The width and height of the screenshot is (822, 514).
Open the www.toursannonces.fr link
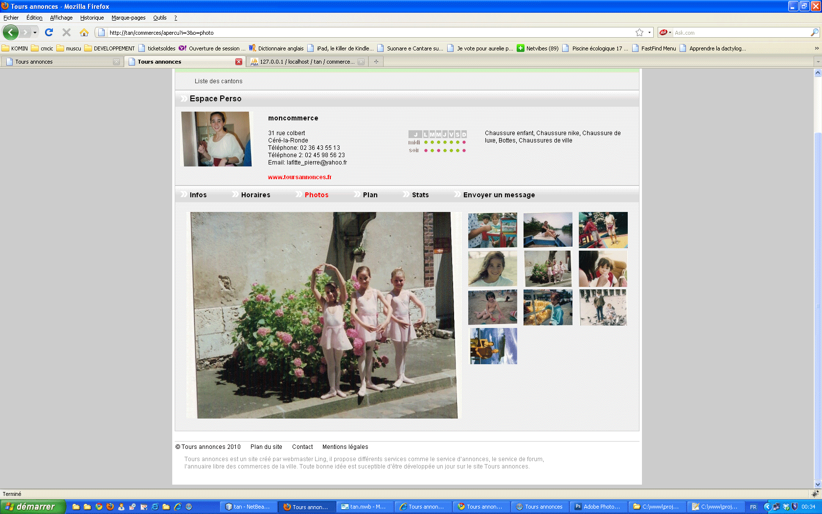click(x=299, y=177)
